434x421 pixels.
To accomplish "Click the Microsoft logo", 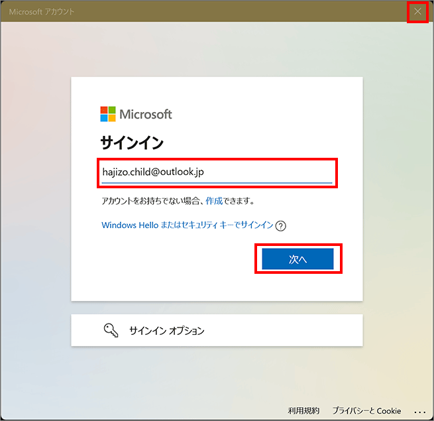I will [x=136, y=114].
